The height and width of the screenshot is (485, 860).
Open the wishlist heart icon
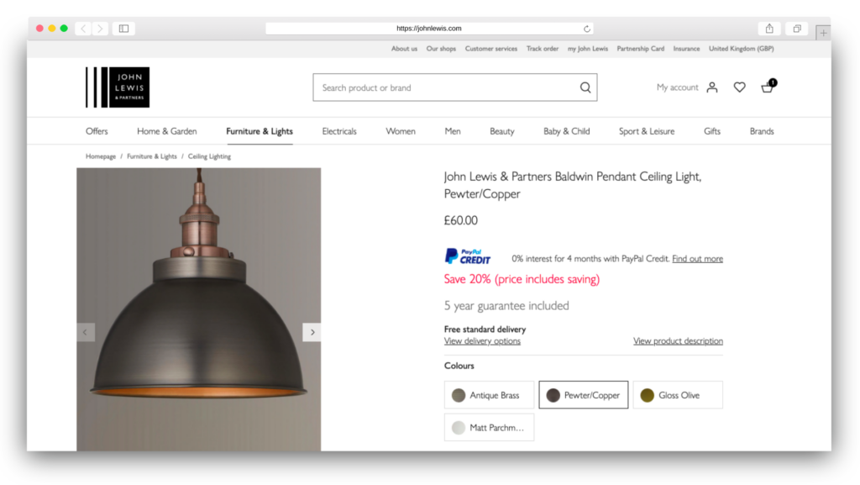(739, 87)
